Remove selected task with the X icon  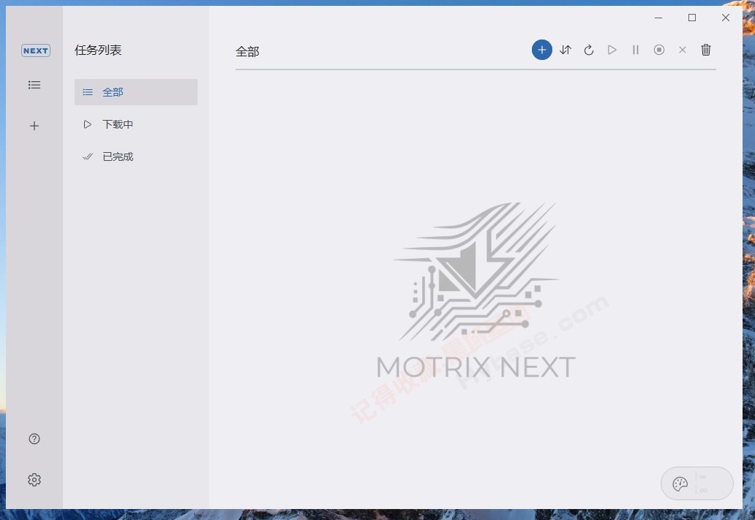[683, 50]
